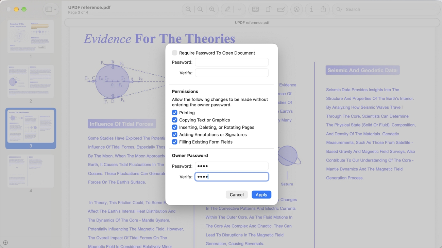Zoom in using the plus magnifier icon

tap(212, 9)
